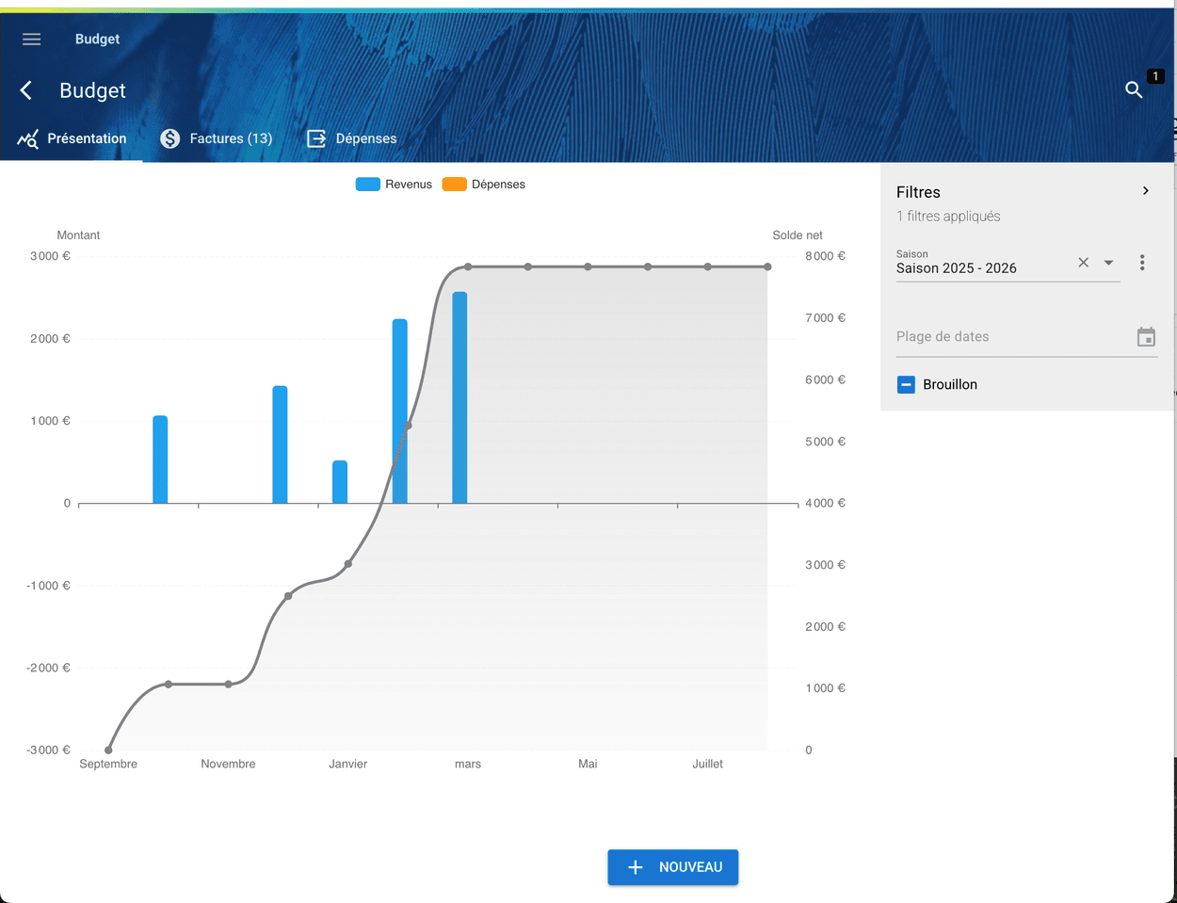Click the chart icon on Présentation tab
The image size is (1177, 903).
tap(27, 139)
